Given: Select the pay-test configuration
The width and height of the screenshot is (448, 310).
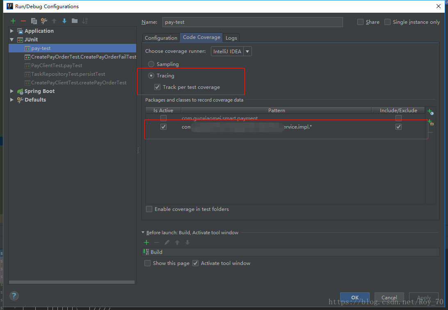Looking at the screenshot, I should [73, 48].
